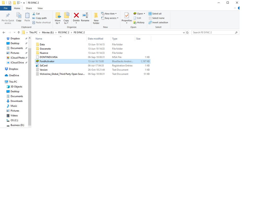278x208 pixels.
Task: Select the SdCard registry file
Action: pos(92,66)
